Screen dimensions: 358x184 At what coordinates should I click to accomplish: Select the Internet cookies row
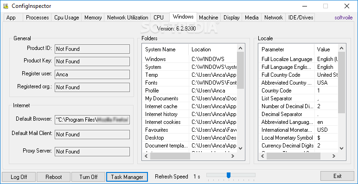(x=190, y=122)
